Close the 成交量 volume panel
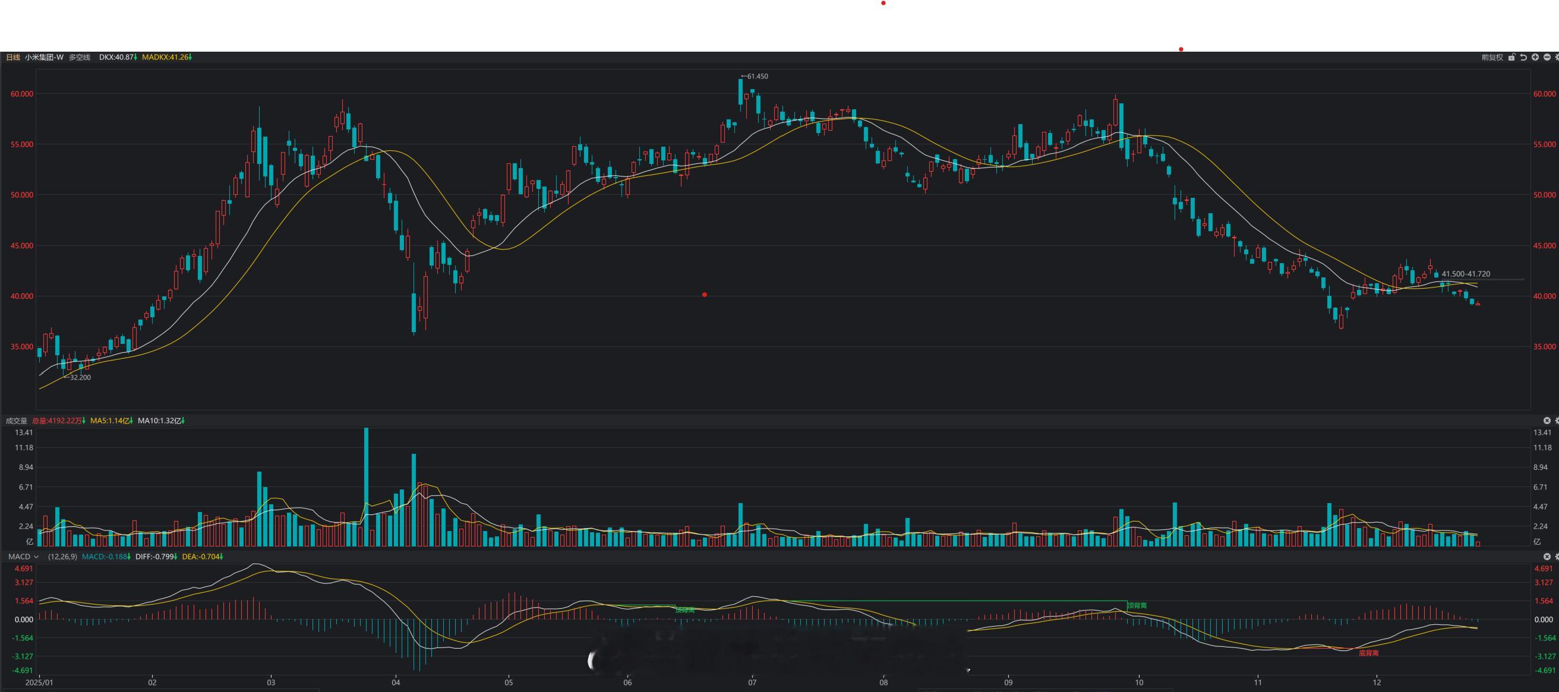Screen dimensions: 1559x692 click(1547, 421)
